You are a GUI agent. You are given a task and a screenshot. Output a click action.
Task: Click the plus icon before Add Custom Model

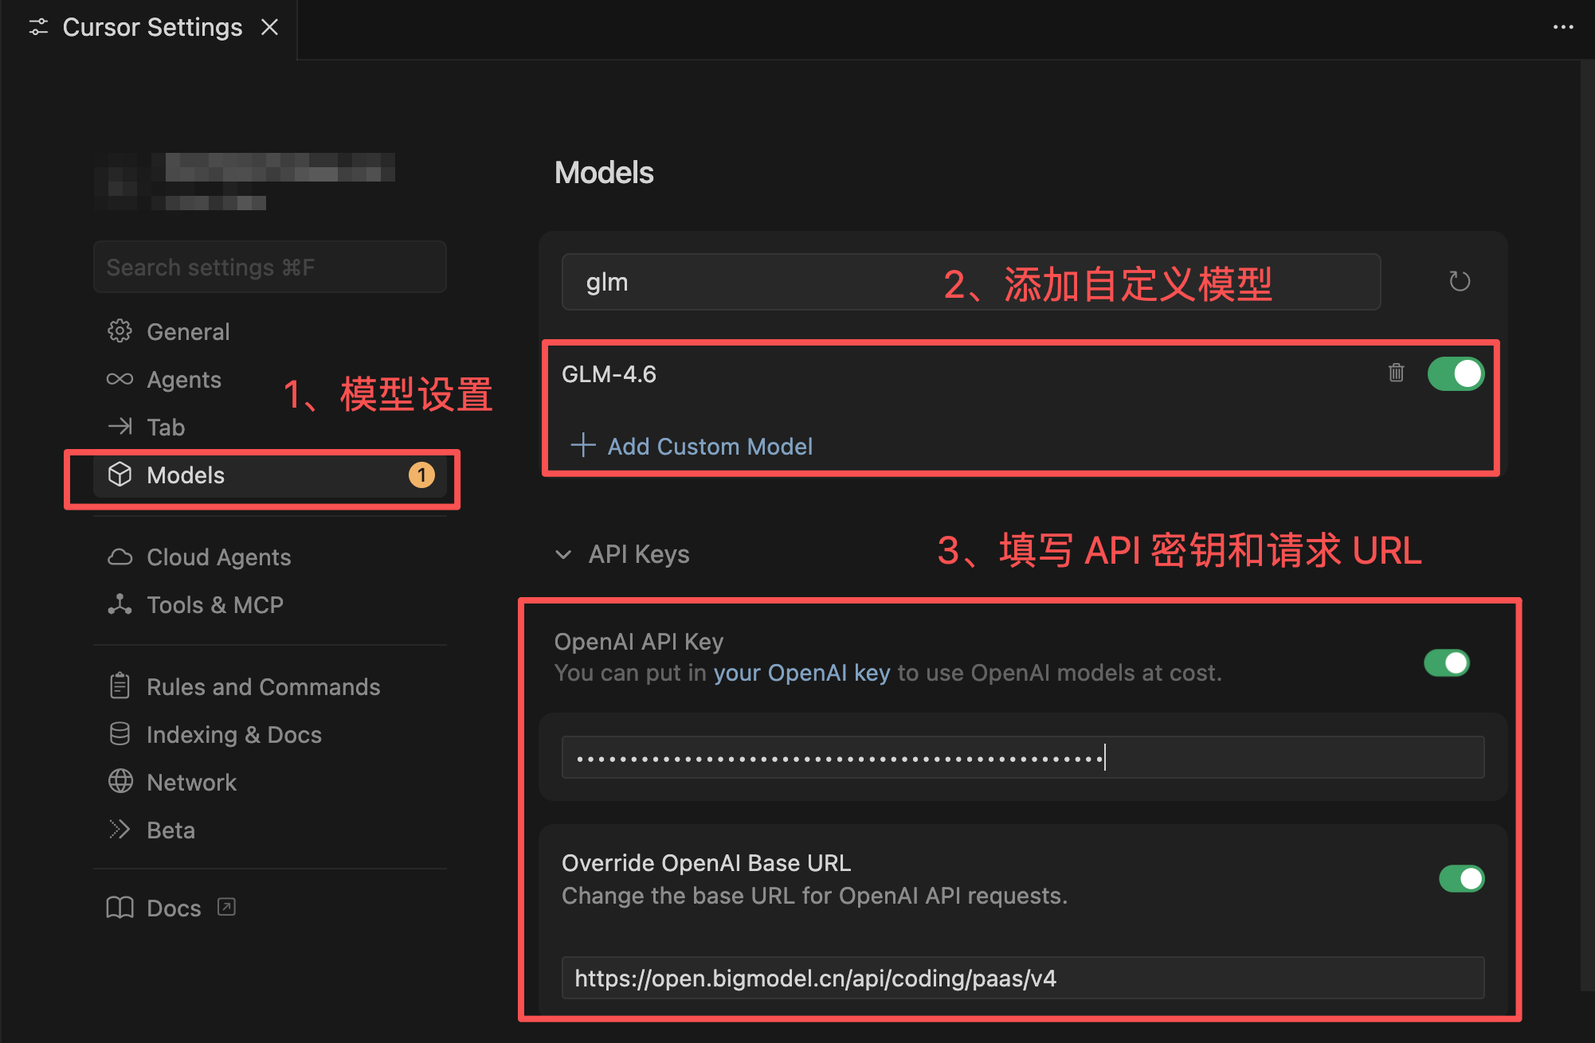tap(583, 445)
